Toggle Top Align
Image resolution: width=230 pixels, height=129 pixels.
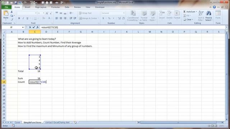point(57,13)
